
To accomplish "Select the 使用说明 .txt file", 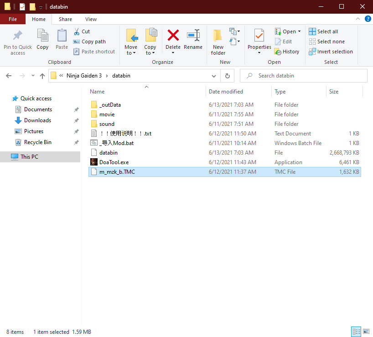I will [x=224, y=134].
